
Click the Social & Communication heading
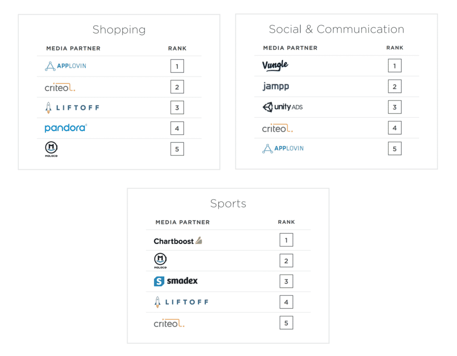[337, 29]
